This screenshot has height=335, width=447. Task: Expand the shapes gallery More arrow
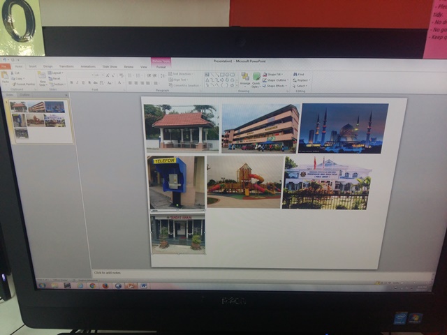click(x=237, y=85)
